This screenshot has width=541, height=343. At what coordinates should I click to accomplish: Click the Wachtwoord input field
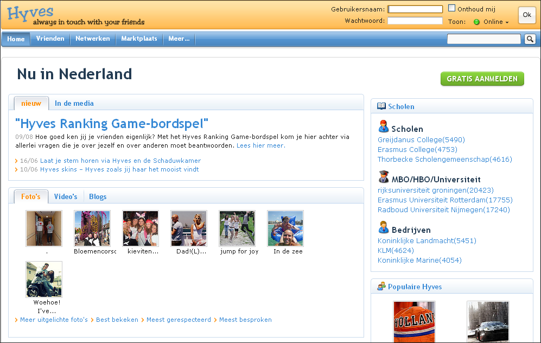click(415, 21)
